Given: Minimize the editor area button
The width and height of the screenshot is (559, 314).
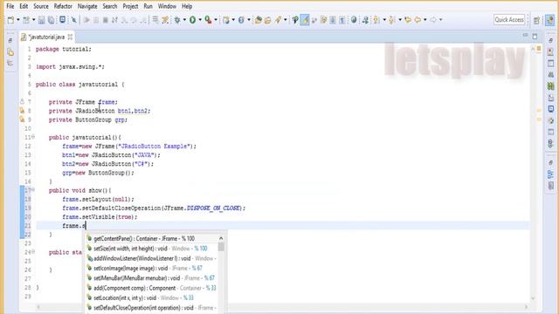Looking at the screenshot, I should pos(525,36).
